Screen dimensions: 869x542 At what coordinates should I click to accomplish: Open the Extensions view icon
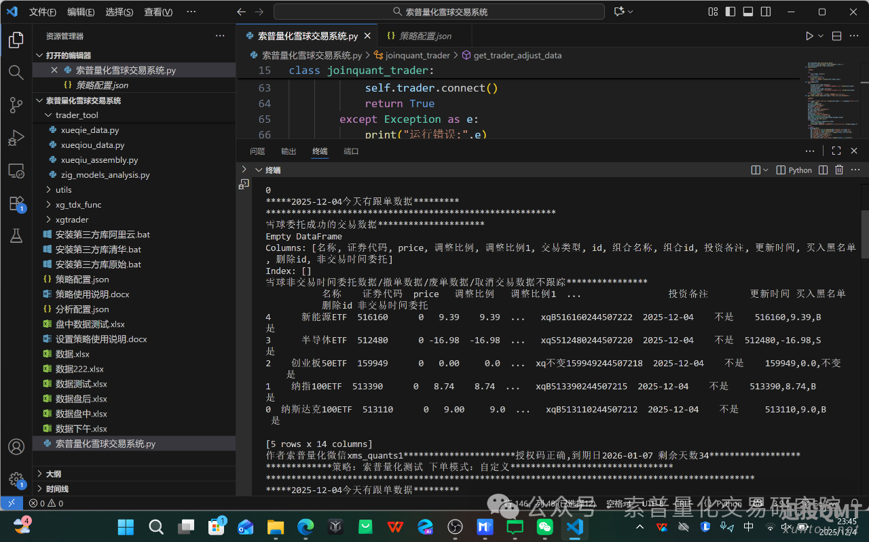[x=16, y=203]
